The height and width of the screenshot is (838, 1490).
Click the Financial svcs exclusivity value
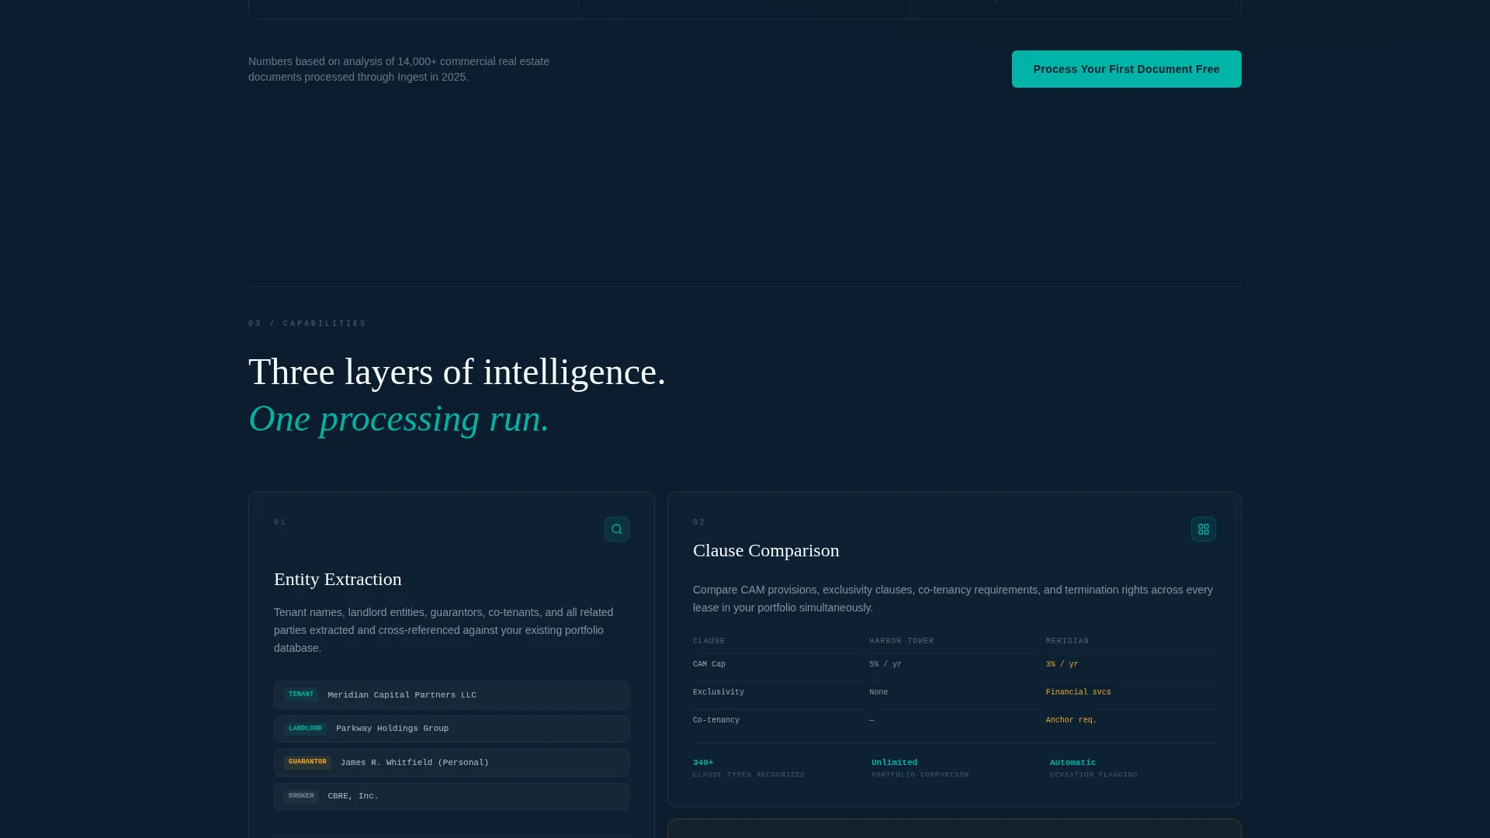point(1078,692)
